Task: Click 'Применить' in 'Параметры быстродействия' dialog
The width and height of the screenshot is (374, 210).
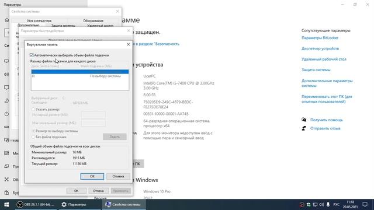Action: [121, 191]
